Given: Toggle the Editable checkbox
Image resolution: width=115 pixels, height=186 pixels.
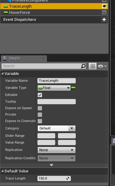Looking at the screenshot, I should click(40, 95).
